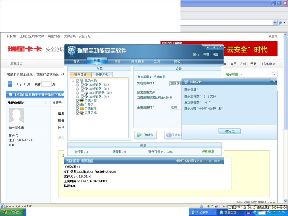This screenshot has height=216, width=288.
Task: Open the 杀毒结束时 action dropdown
Action: [175, 107]
